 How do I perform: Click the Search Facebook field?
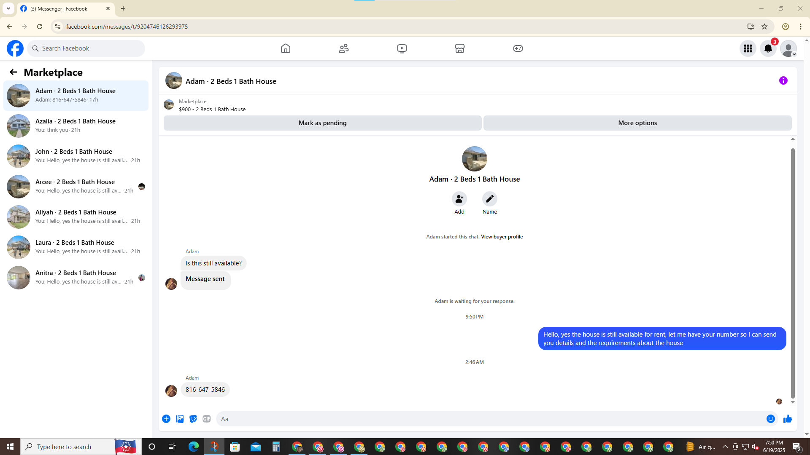[x=86, y=48]
